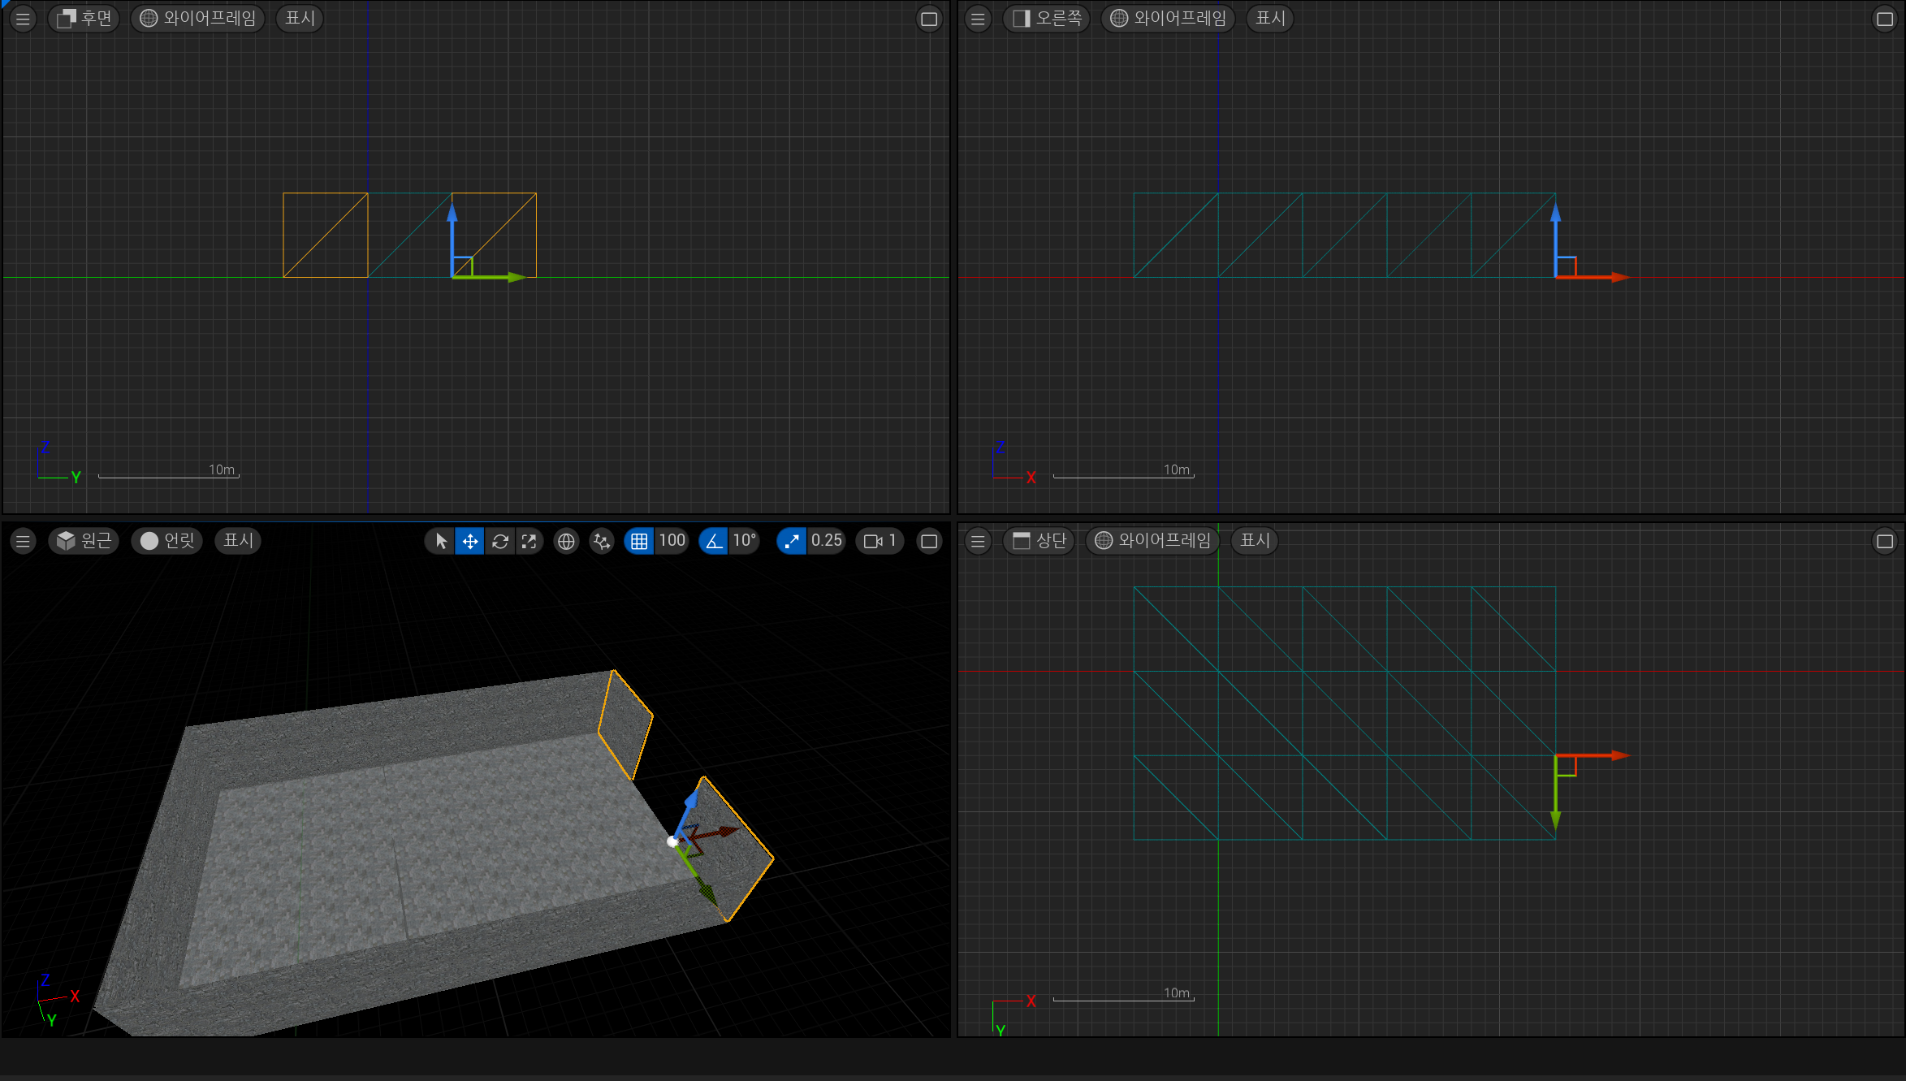The image size is (1906, 1081).
Task: Click the surface snapping icon
Action: click(x=602, y=541)
